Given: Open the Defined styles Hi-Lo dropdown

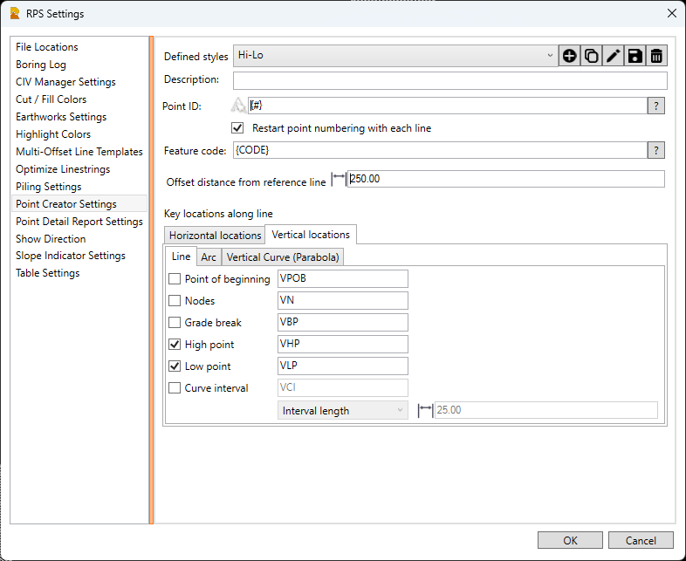Looking at the screenshot, I should pos(394,56).
